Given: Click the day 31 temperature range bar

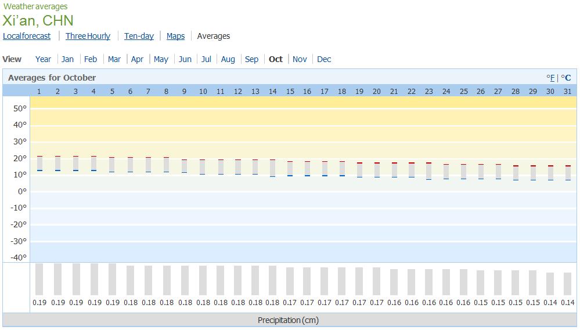Looking at the screenshot, I should [568, 173].
